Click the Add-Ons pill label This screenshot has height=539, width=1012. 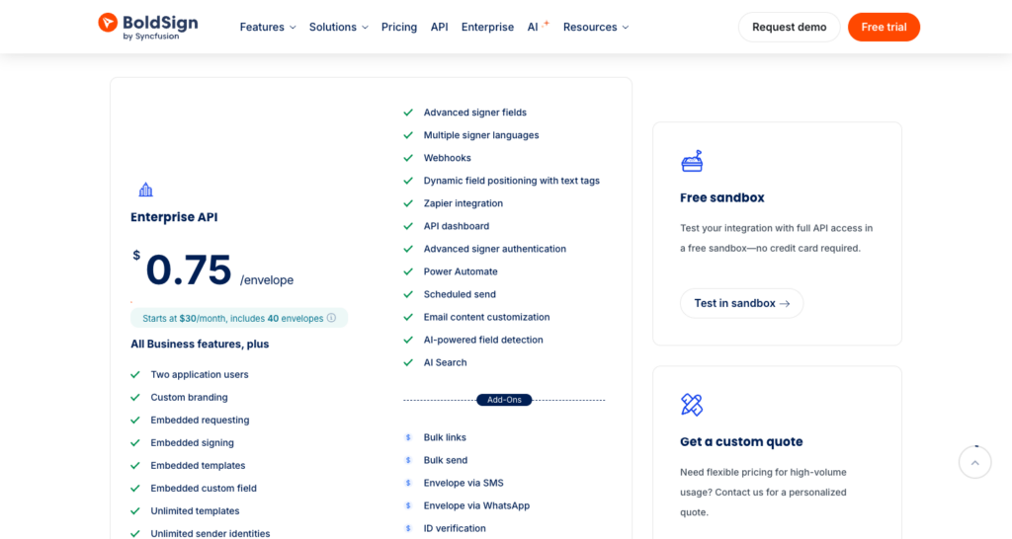coord(504,400)
